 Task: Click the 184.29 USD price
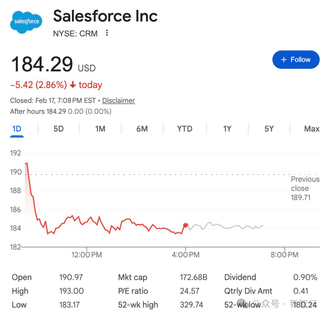[53, 64]
